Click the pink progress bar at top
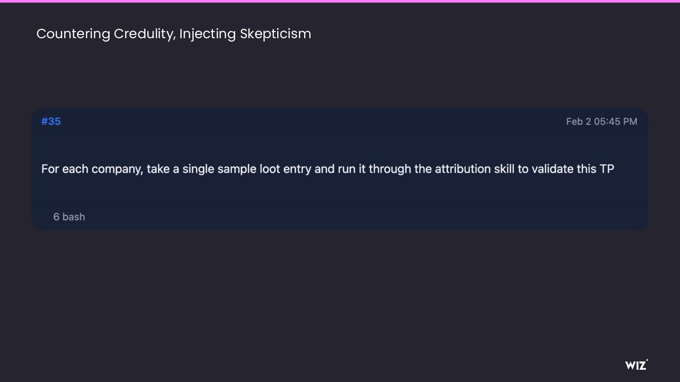Screen dimensions: 680x382 340,1
